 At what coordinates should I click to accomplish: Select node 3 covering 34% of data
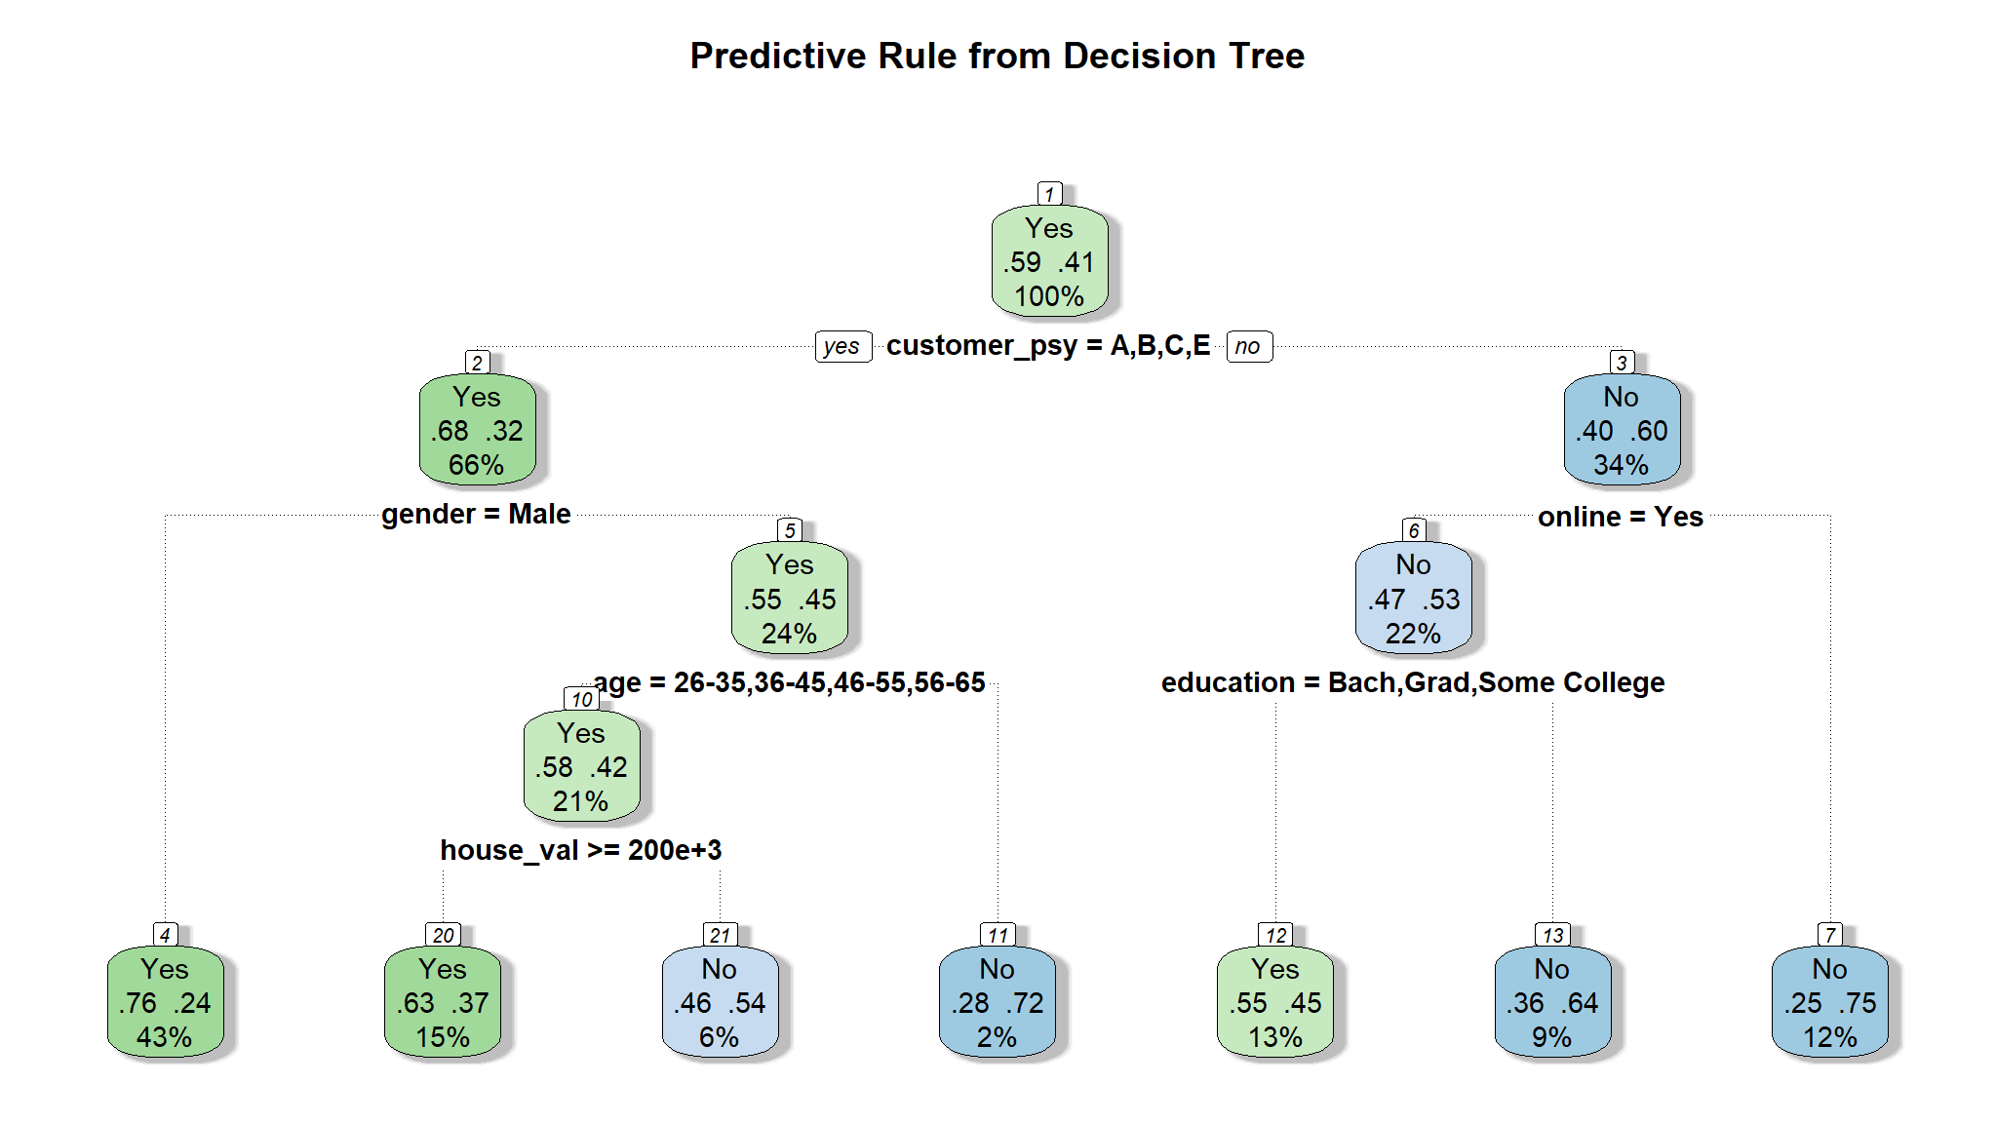click(x=1622, y=430)
